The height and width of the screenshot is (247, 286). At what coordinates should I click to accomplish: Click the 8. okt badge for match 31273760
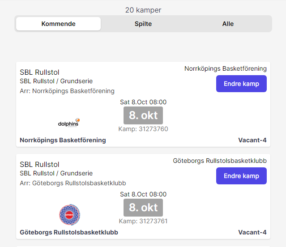tap(143, 115)
